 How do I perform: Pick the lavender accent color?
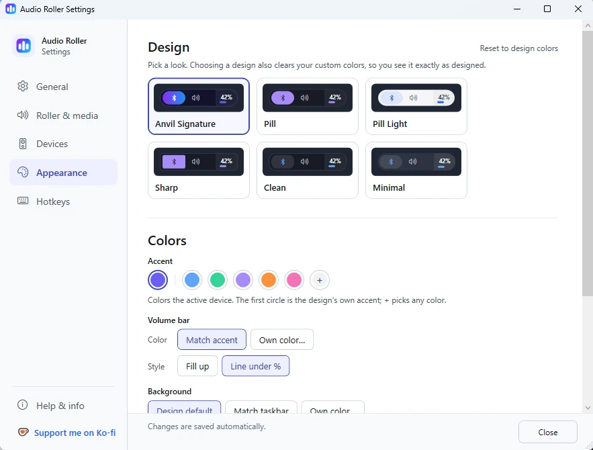(x=243, y=280)
